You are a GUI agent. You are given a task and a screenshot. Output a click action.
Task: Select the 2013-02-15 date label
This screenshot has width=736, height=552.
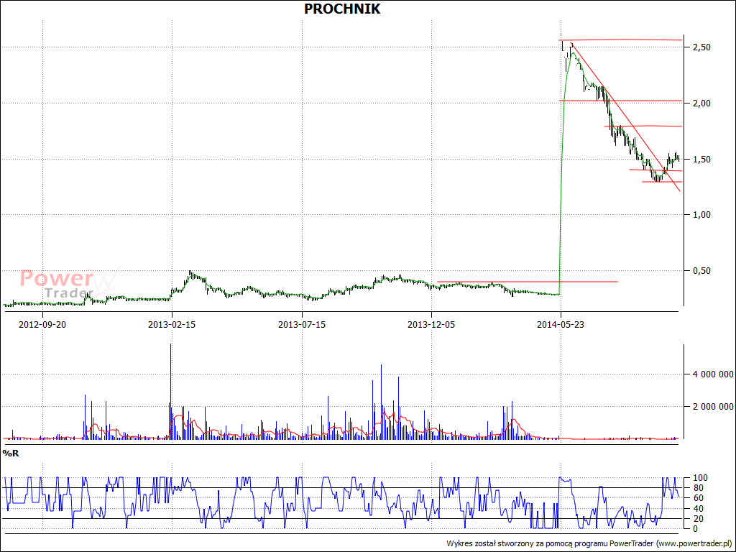tap(172, 324)
